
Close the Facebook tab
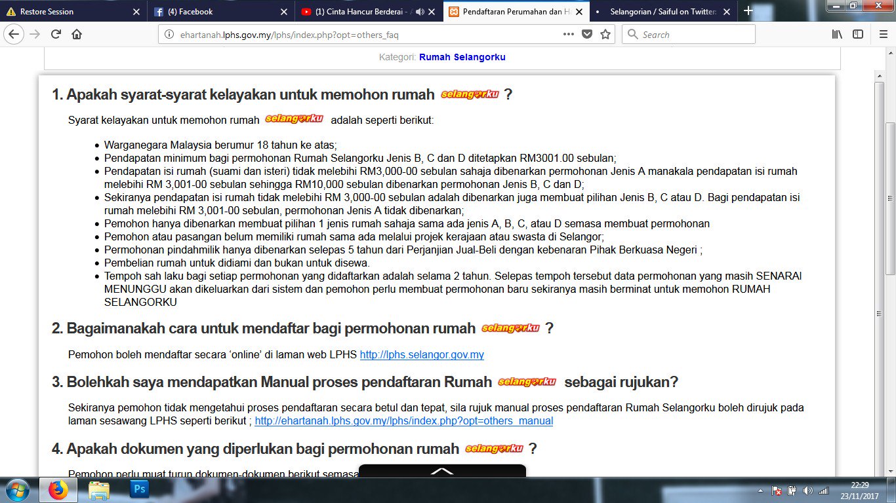point(284,12)
